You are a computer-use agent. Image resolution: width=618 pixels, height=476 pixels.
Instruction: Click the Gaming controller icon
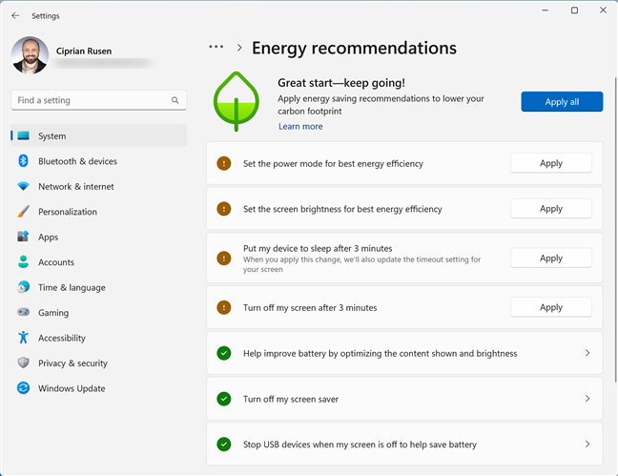point(23,312)
